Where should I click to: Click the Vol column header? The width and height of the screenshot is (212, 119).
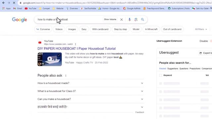pos(207,75)
